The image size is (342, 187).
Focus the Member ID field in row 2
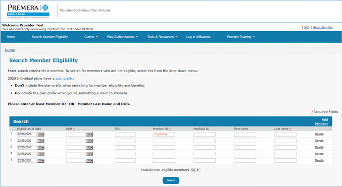(164, 141)
